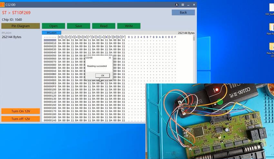274x159 pixels.
Task: Open the user account icon in title bar
Action: [x=177, y=5]
